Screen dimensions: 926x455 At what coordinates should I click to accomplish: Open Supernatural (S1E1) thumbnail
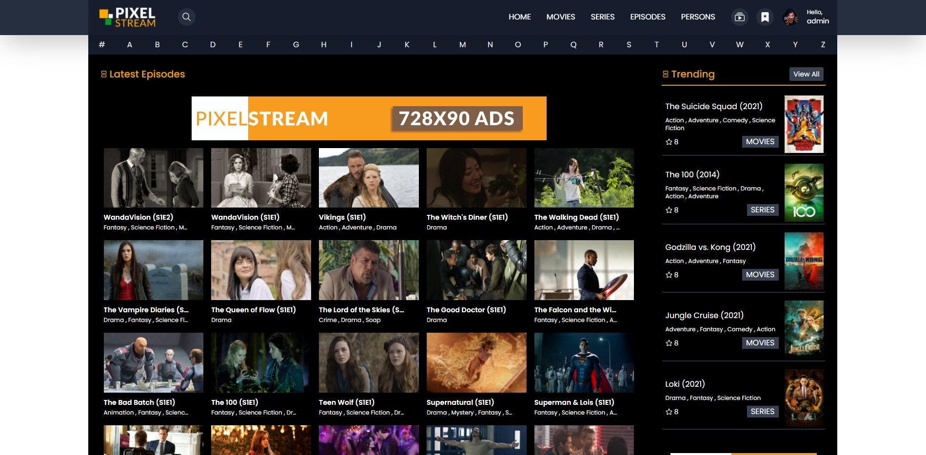[476, 362]
